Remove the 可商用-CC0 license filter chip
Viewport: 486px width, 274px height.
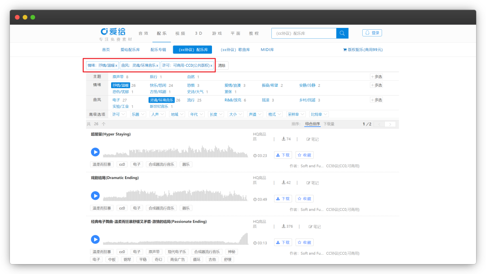211,65
